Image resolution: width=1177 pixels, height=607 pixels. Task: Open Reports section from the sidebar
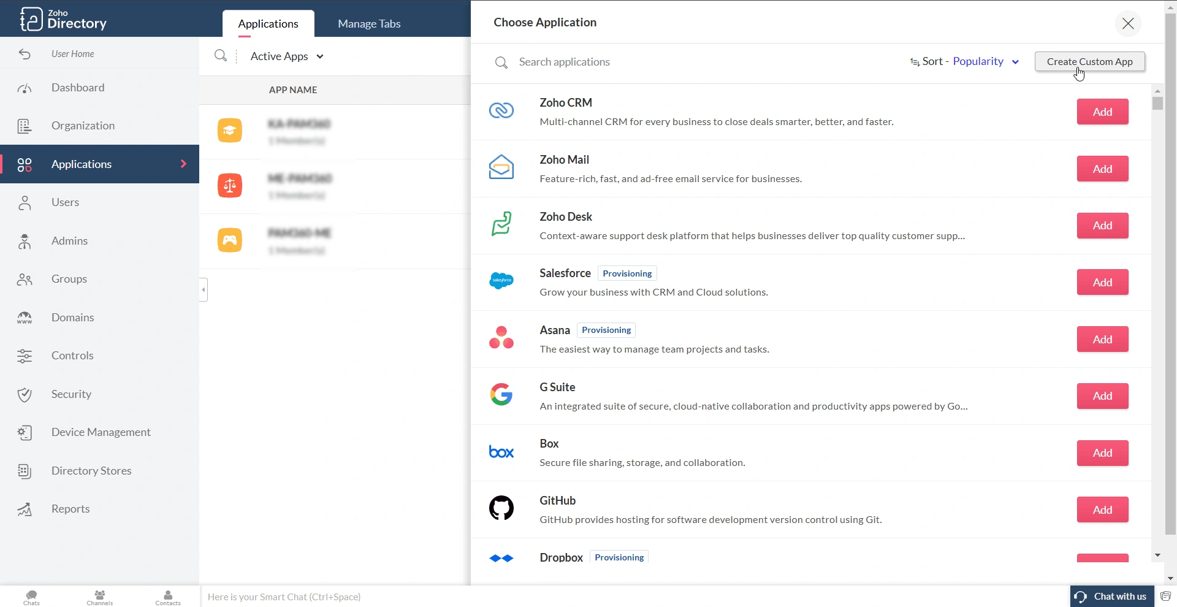point(70,508)
